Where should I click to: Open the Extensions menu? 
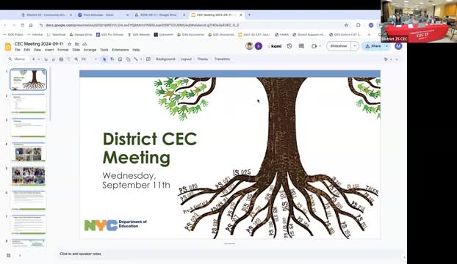pos(120,50)
